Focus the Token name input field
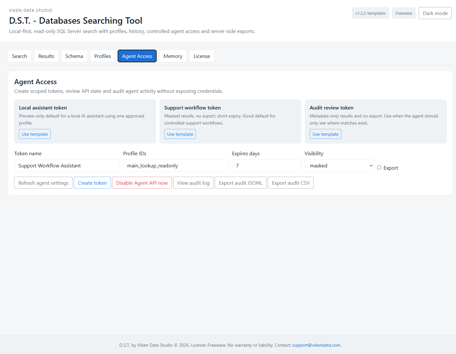The image size is (456, 354). (67, 165)
